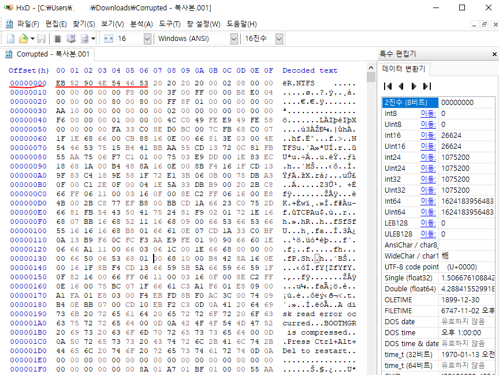499x375 pixels.
Task: Select the 2진수 (8비트) row
Action: (x=438, y=102)
